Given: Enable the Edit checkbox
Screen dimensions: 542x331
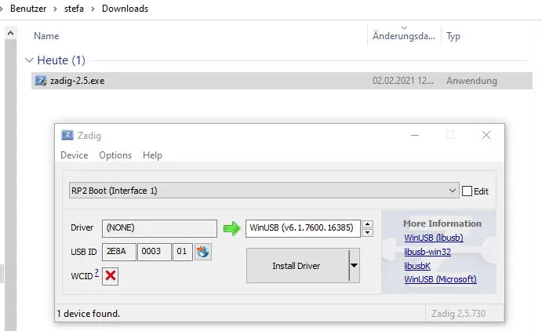Looking at the screenshot, I should pos(467,191).
